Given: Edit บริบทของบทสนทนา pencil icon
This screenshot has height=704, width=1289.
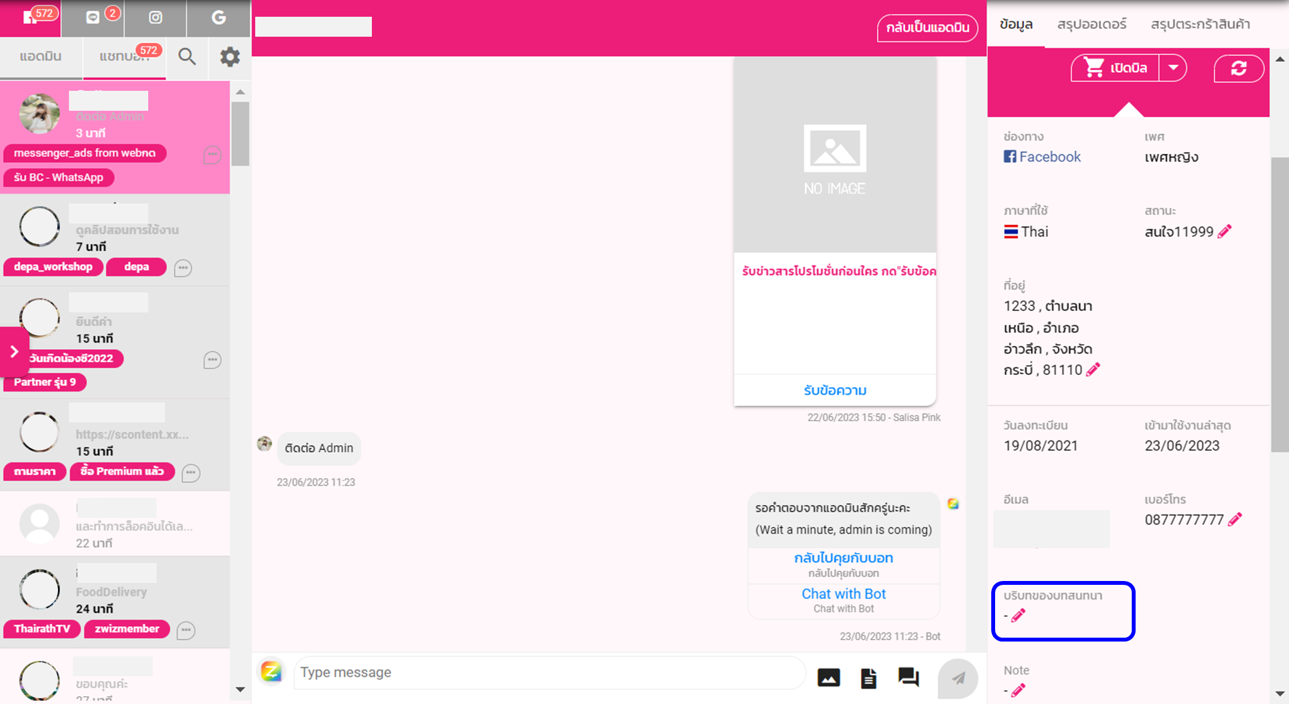Looking at the screenshot, I should click(x=1018, y=616).
